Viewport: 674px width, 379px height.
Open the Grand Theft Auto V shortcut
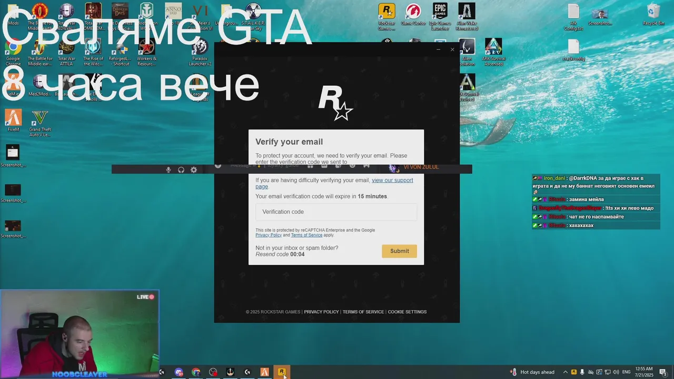[x=40, y=123]
